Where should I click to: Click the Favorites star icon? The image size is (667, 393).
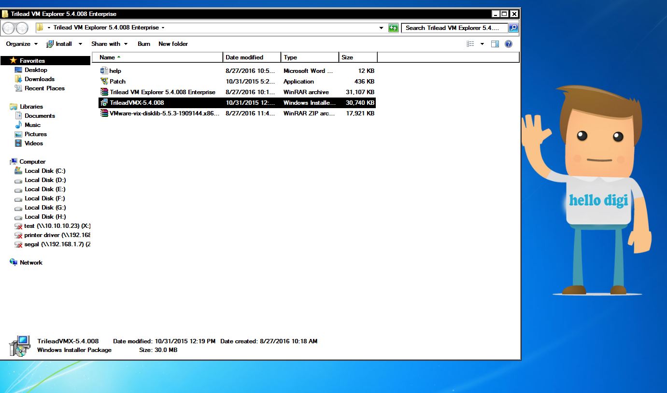(14, 61)
